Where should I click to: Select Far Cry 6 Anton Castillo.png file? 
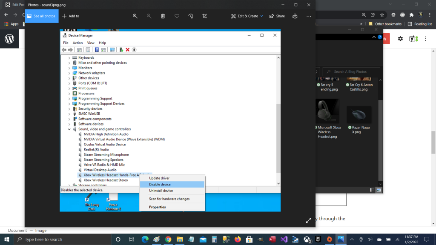click(359, 84)
